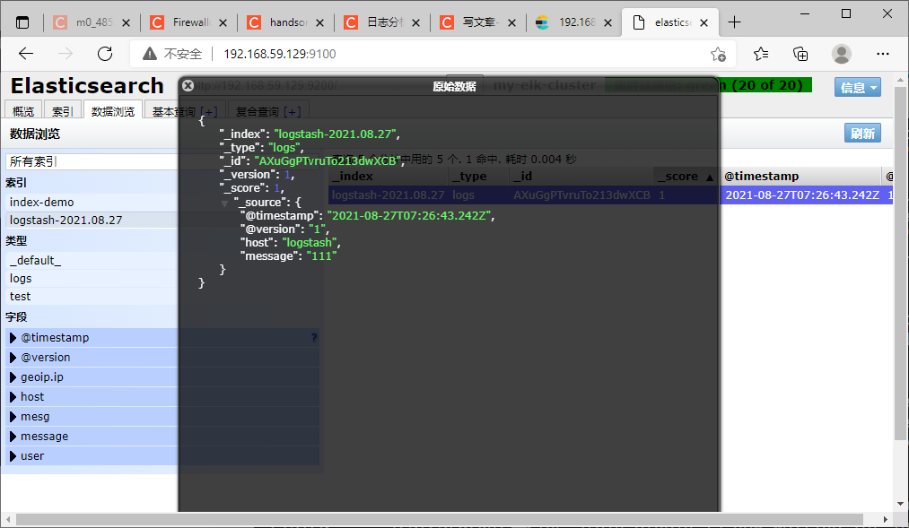This screenshot has width=909, height=528.
Task: Open the 信息 info dropdown
Action: tap(858, 88)
